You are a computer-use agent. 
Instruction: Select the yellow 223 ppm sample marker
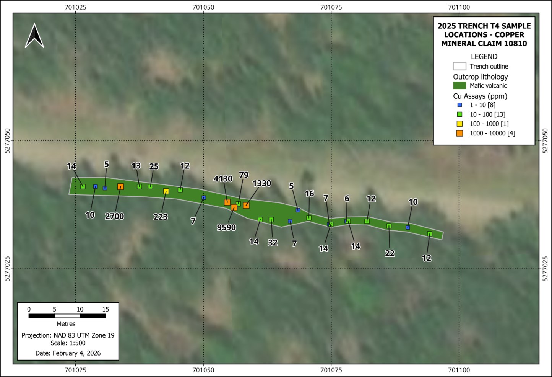pyautogui.click(x=166, y=191)
